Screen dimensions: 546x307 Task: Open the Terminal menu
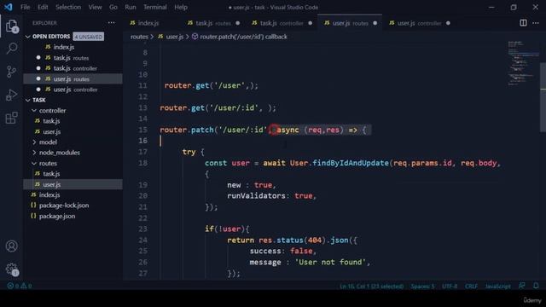pyautogui.click(x=155, y=7)
